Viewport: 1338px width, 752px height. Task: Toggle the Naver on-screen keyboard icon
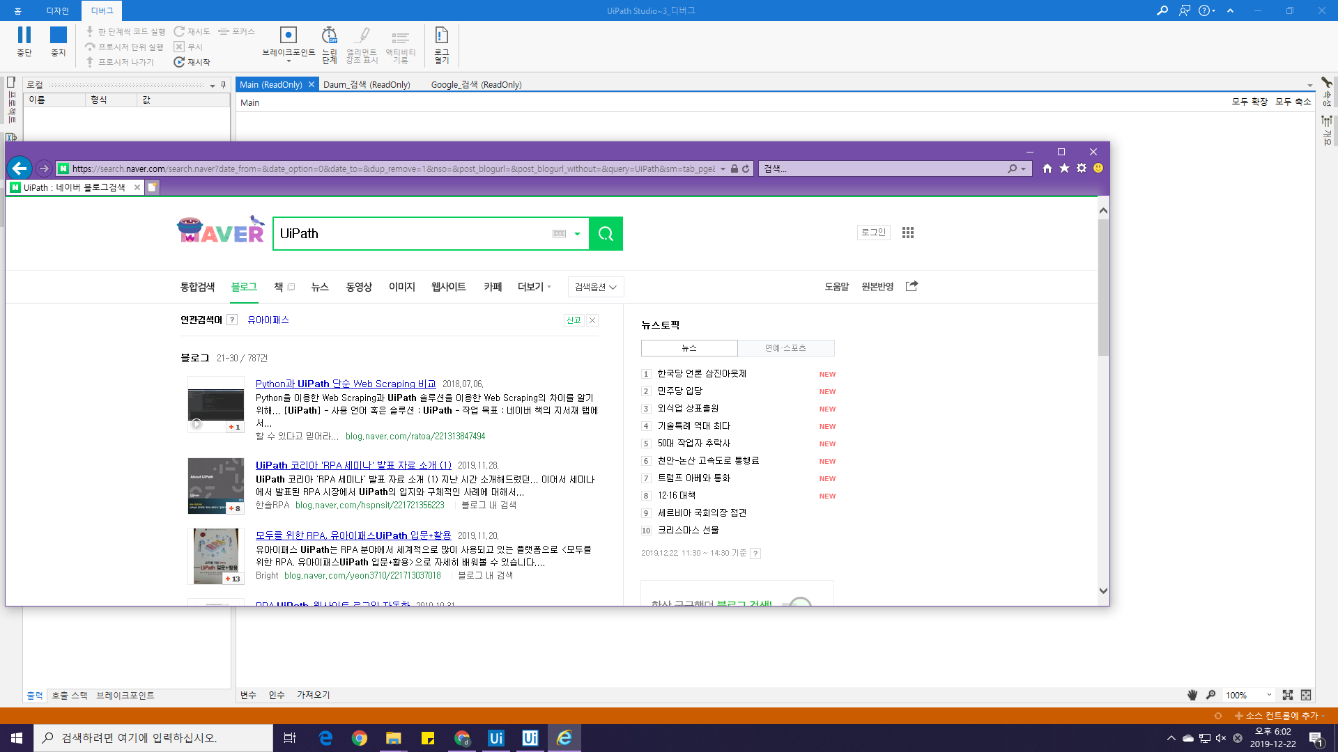(x=559, y=234)
